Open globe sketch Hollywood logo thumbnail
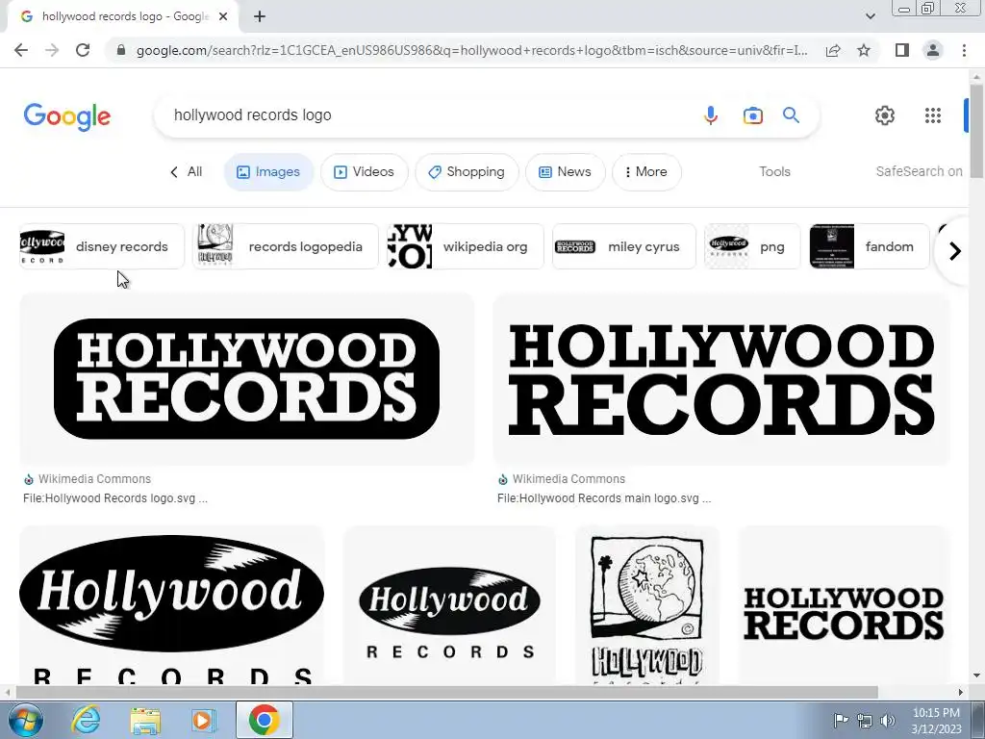Viewport: 985px width, 739px height. [x=647, y=605]
